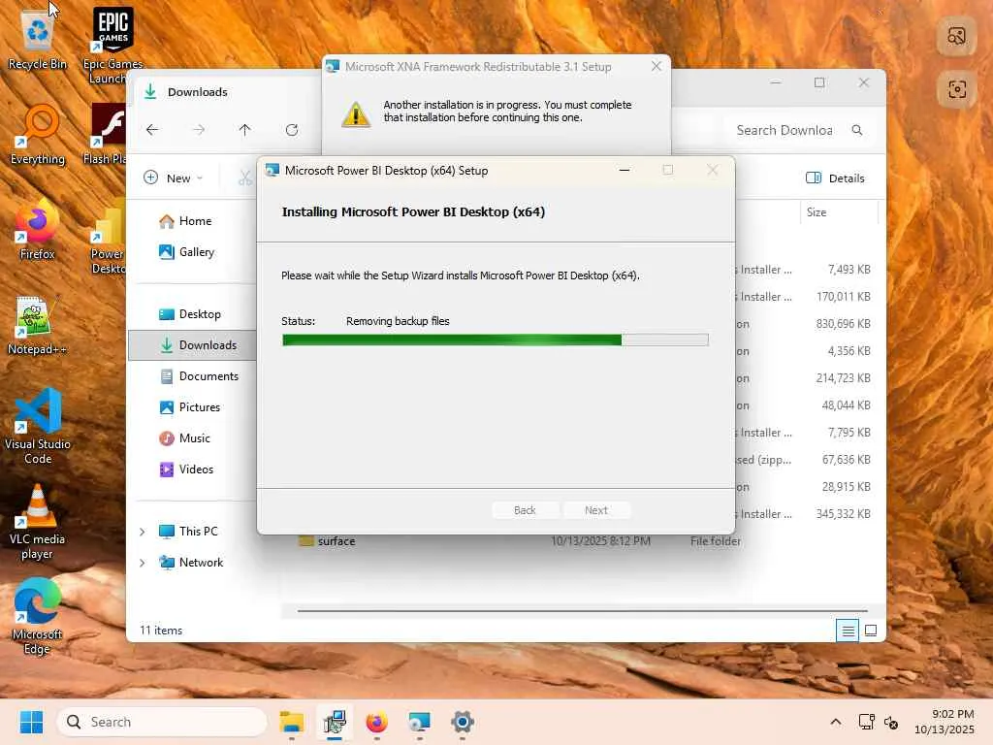Click the installation progress bar
The width and height of the screenshot is (993, 745).
496,340
